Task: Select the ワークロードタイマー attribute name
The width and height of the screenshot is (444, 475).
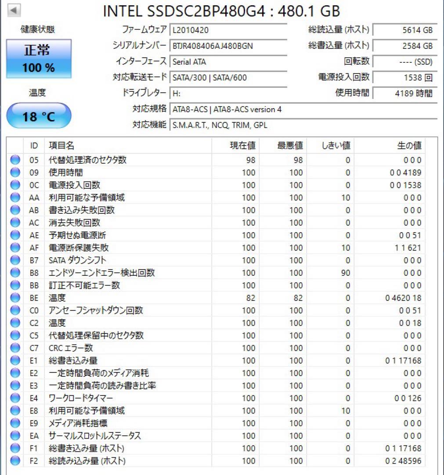Action: [x=81, y=398]
